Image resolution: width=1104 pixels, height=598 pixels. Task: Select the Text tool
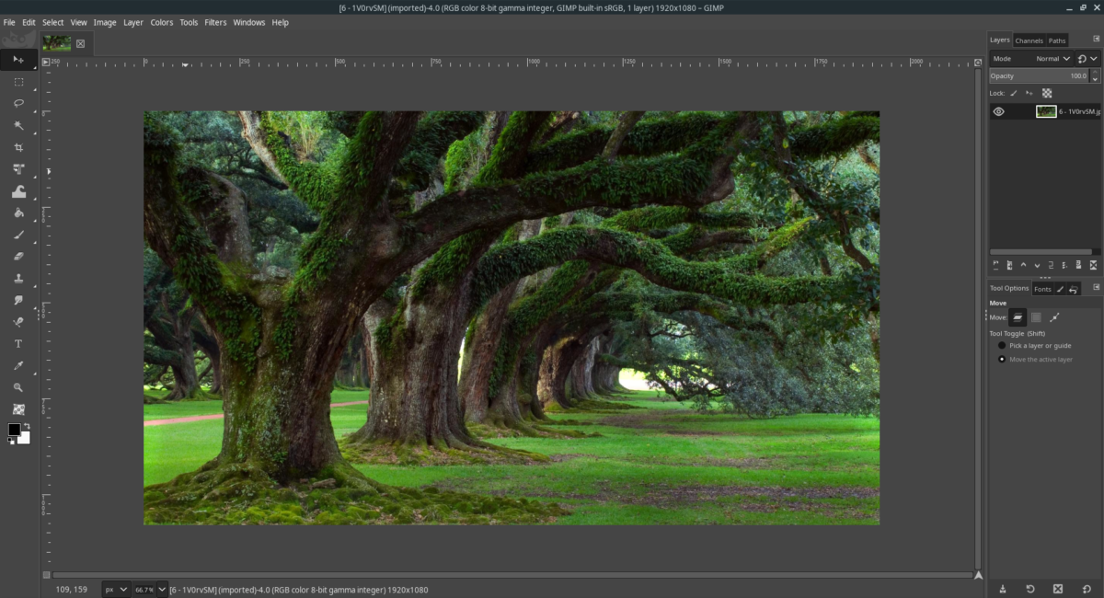click(18, 344)
